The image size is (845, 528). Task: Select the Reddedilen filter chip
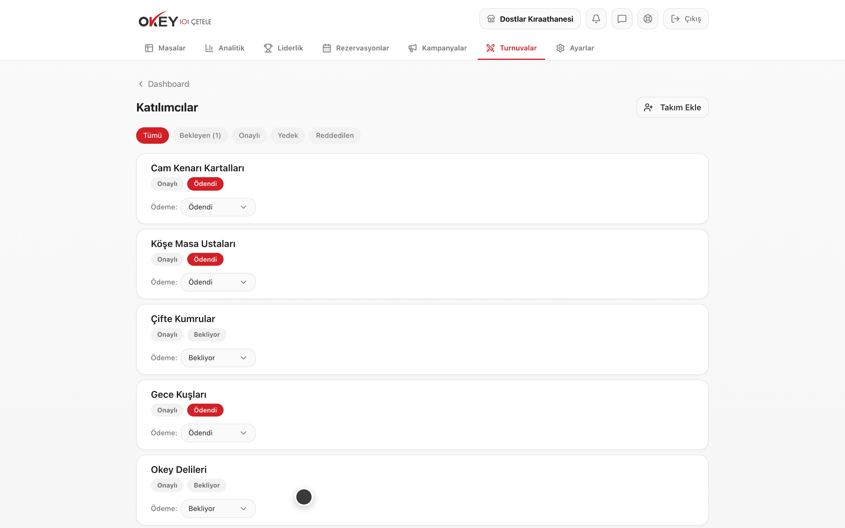(335, 136)
